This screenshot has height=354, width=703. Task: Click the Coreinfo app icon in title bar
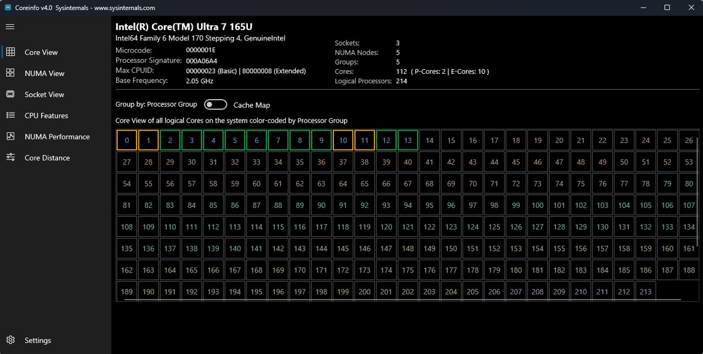8,8
